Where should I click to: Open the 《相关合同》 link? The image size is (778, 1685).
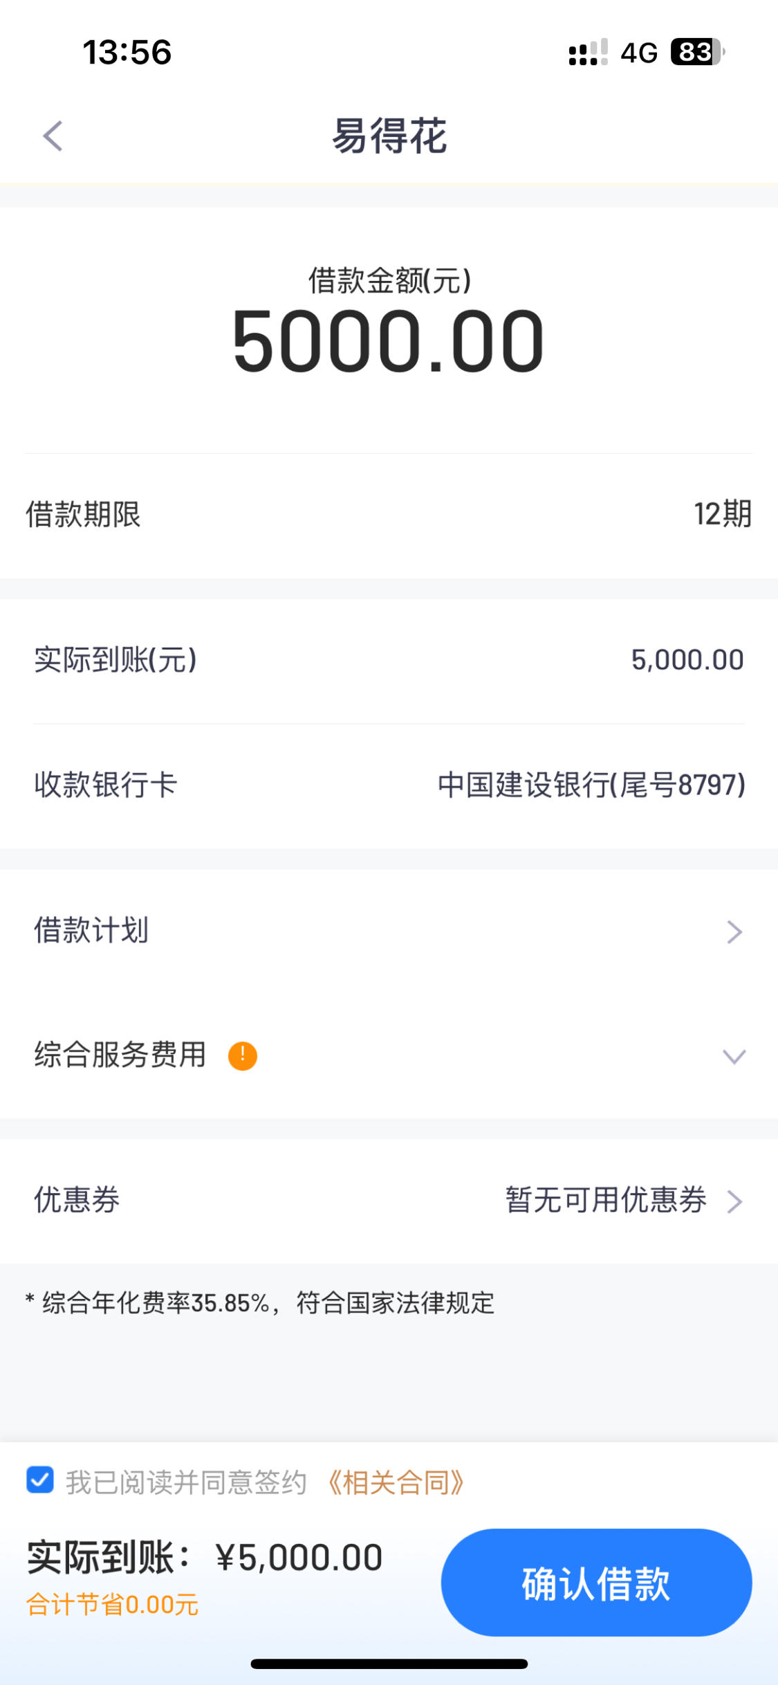(x=396, y=1482)
